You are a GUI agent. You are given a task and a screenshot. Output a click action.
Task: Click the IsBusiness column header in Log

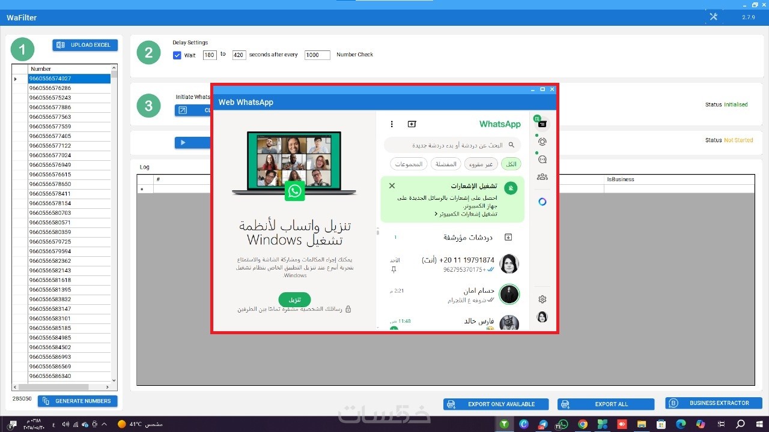[x=679, y=179]
